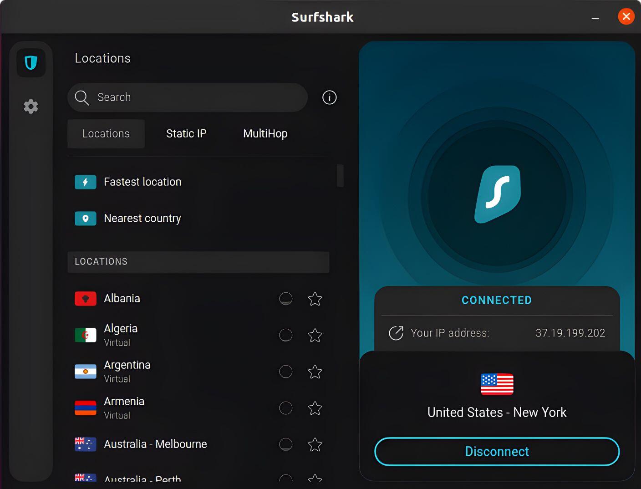Select the Australia - Melbourne load circle
Screen dimensions: 641x489
coord(285,444)
